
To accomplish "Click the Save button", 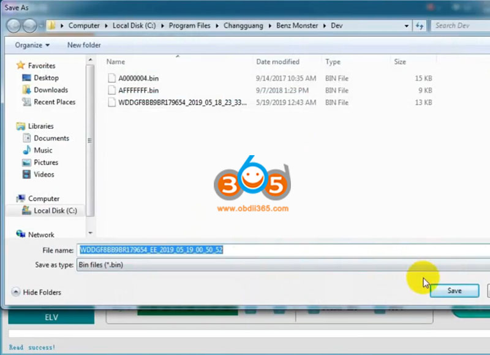I will (x=454, y=290).
